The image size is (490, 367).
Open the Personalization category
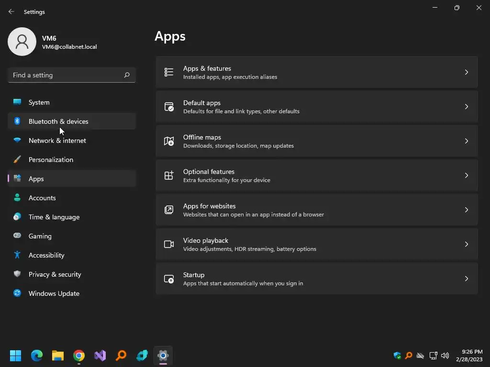click(72, 160)
